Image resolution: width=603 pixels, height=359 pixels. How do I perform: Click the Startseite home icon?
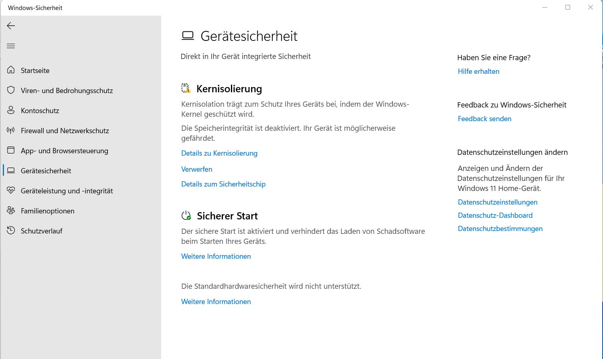pos(11,70)
